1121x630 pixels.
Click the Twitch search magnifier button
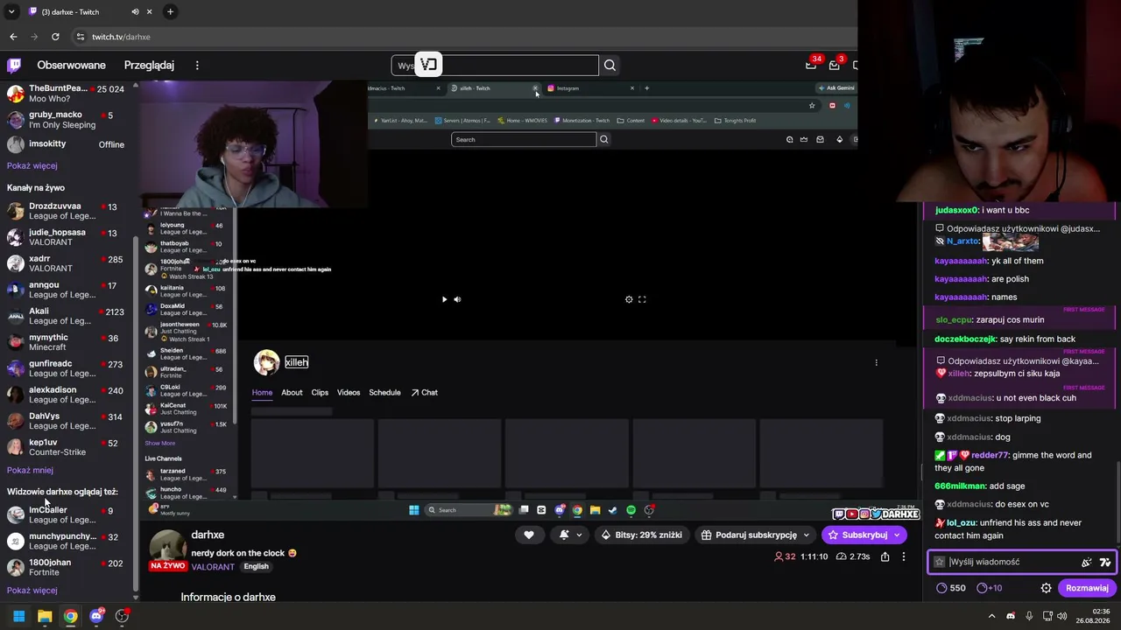click(x=610, y=65)
